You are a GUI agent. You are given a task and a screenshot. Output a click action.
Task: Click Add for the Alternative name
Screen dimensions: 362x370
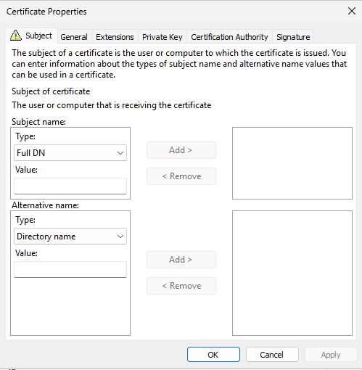[181, 260]
